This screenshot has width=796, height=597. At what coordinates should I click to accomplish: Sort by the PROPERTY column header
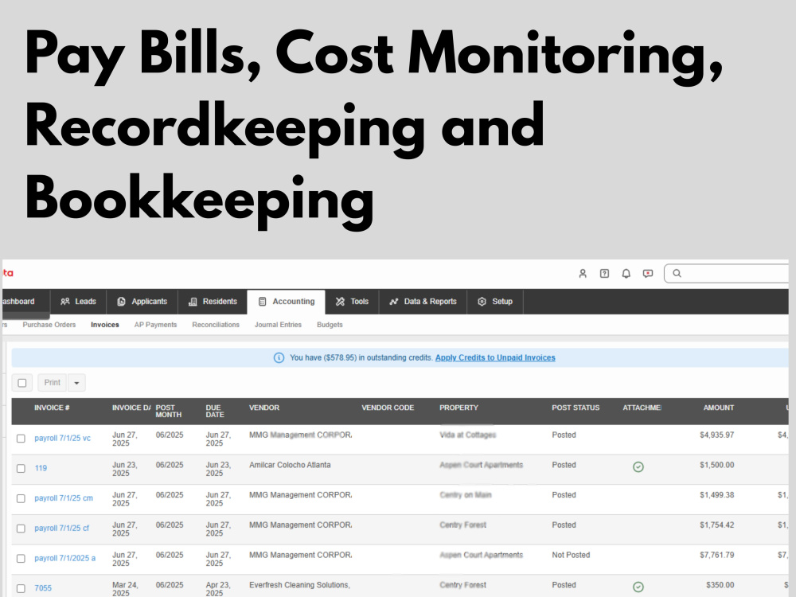pos(459,408)
